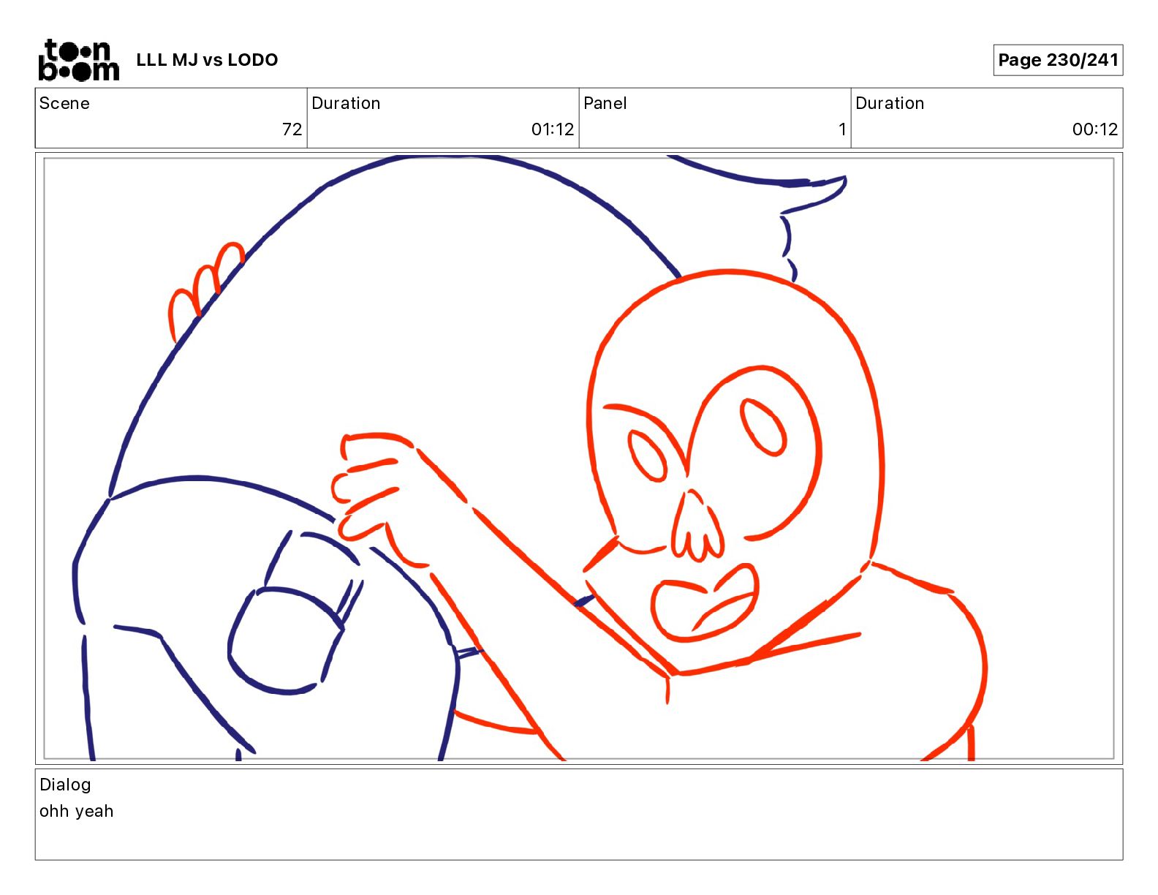The height and width of the screenshot is (895, 1158).
Task: Select the scene number '72'
Action: click(x=292, y=129)
